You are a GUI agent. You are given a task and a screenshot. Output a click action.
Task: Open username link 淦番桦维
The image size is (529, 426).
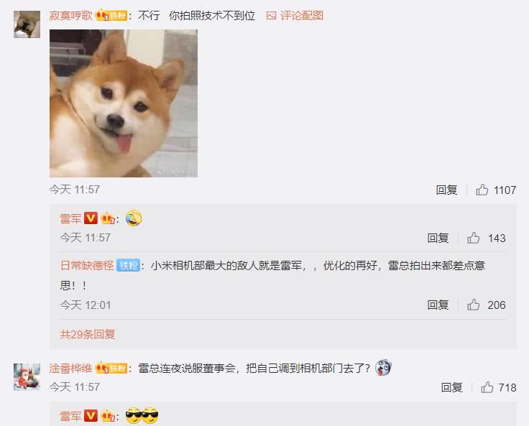(71, 368)
